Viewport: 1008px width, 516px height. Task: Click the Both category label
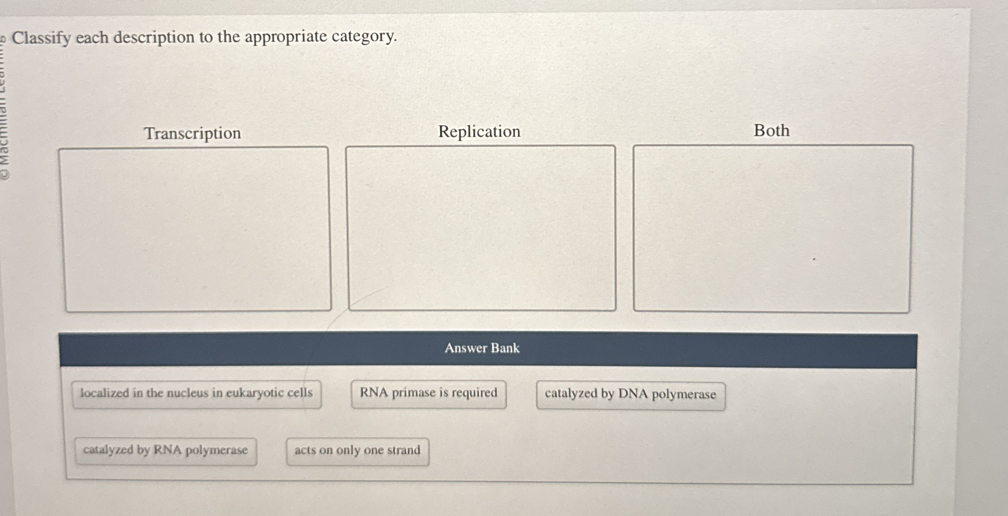[x=772, y=129]
